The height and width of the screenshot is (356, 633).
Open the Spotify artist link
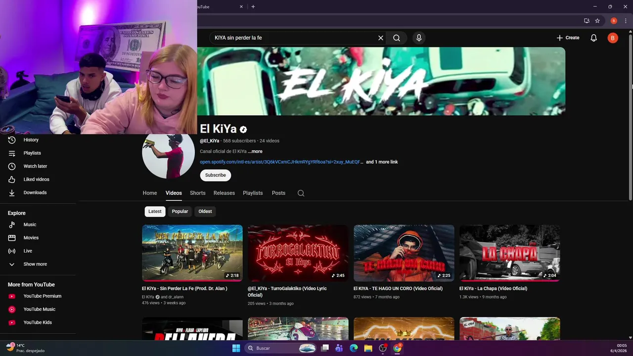[281, 162]
